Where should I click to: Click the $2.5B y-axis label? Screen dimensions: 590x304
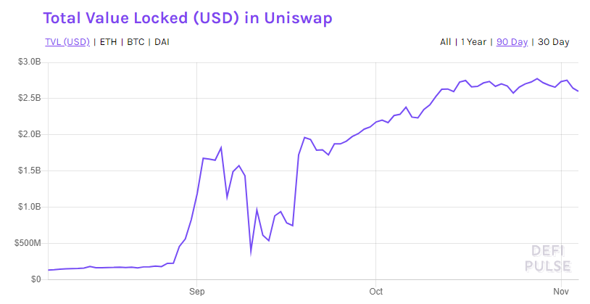[x=29, y=98]
